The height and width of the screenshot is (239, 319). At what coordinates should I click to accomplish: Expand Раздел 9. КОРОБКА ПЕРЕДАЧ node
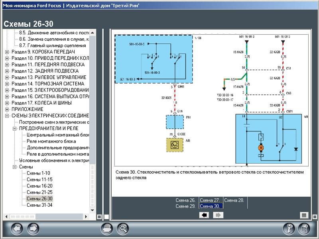[7, 52]
